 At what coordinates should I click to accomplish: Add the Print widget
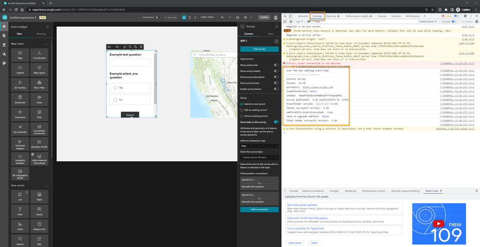tap(39, 114)
